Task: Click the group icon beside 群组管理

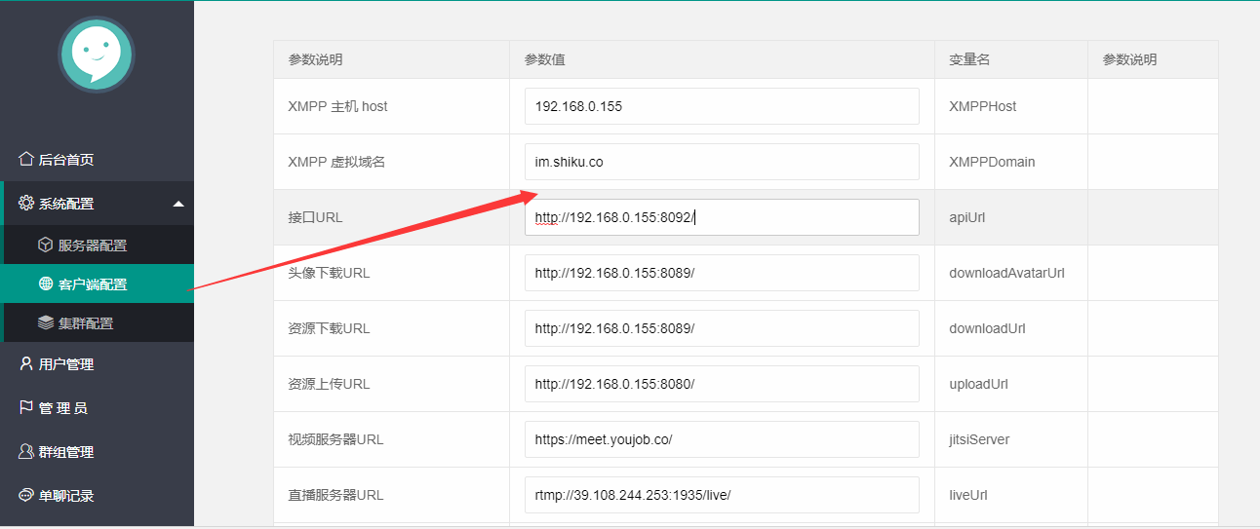Action: click(x=26, y=451)
